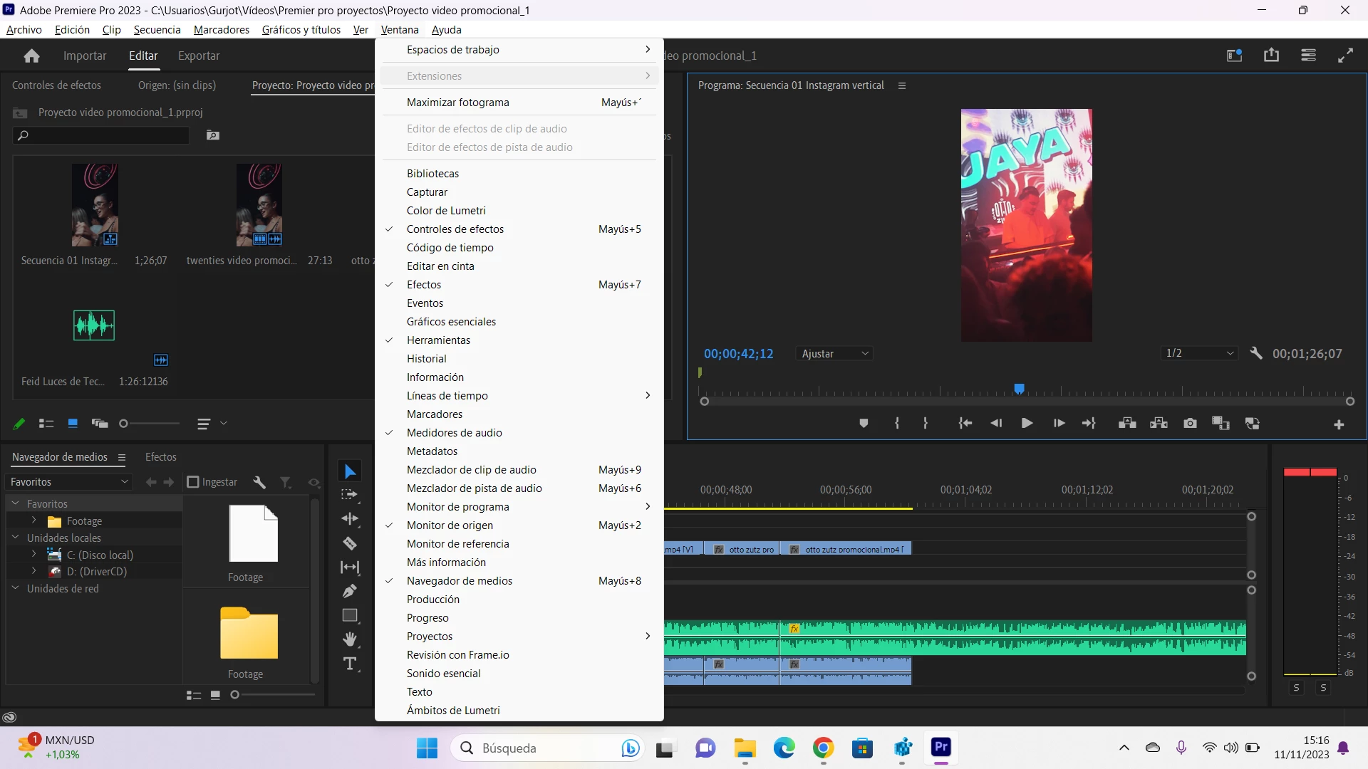The width and height of the screenshot is (1368, 769).
Task: Open the Ajustar zoom dropdown
Action: coord(834,354)
